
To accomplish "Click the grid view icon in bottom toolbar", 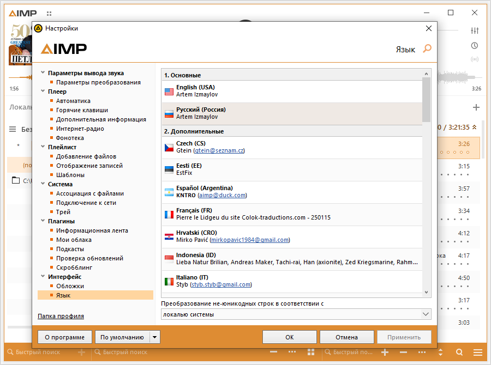I will pyautogui.click(x=311, y=352).
